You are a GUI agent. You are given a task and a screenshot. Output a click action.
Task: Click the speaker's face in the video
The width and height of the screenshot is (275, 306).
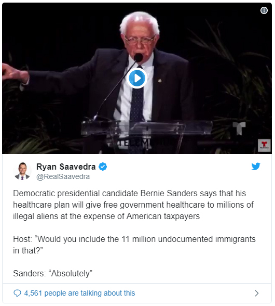point(140,41)
